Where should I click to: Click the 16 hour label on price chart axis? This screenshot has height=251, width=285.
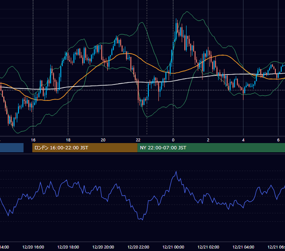33,140
